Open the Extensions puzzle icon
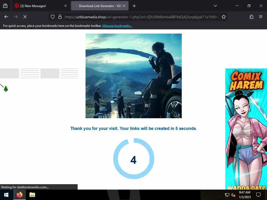The height and width of the screenshot is (200, 267). pyautogui.click(x=251, y=17)
